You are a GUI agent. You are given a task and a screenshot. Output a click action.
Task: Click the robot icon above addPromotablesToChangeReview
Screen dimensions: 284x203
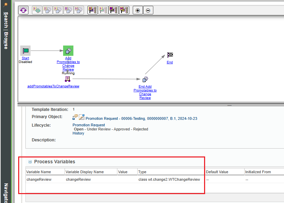[x=67, y=78]
